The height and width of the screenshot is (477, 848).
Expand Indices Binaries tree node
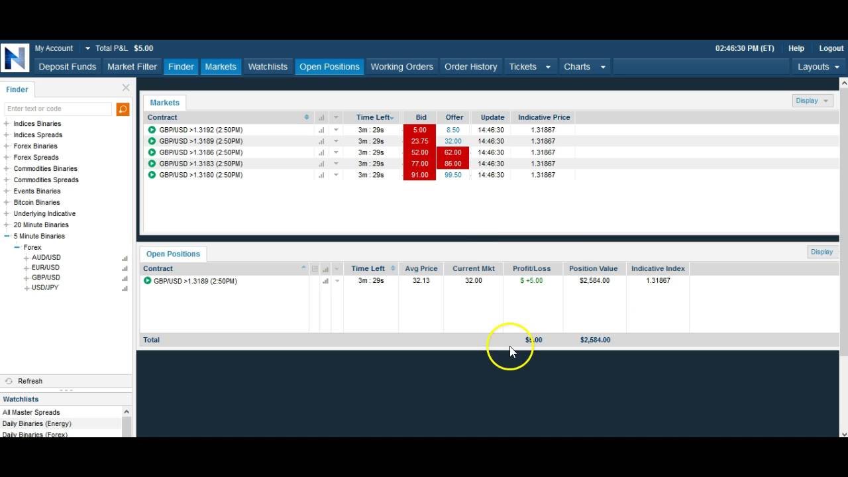[x=7, y=124]
